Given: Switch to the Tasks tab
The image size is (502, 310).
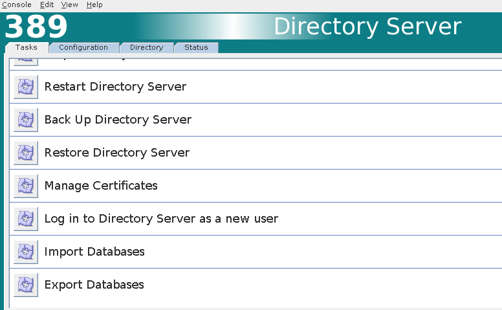Looking at the screenshot, I should [x=27, y=47].
